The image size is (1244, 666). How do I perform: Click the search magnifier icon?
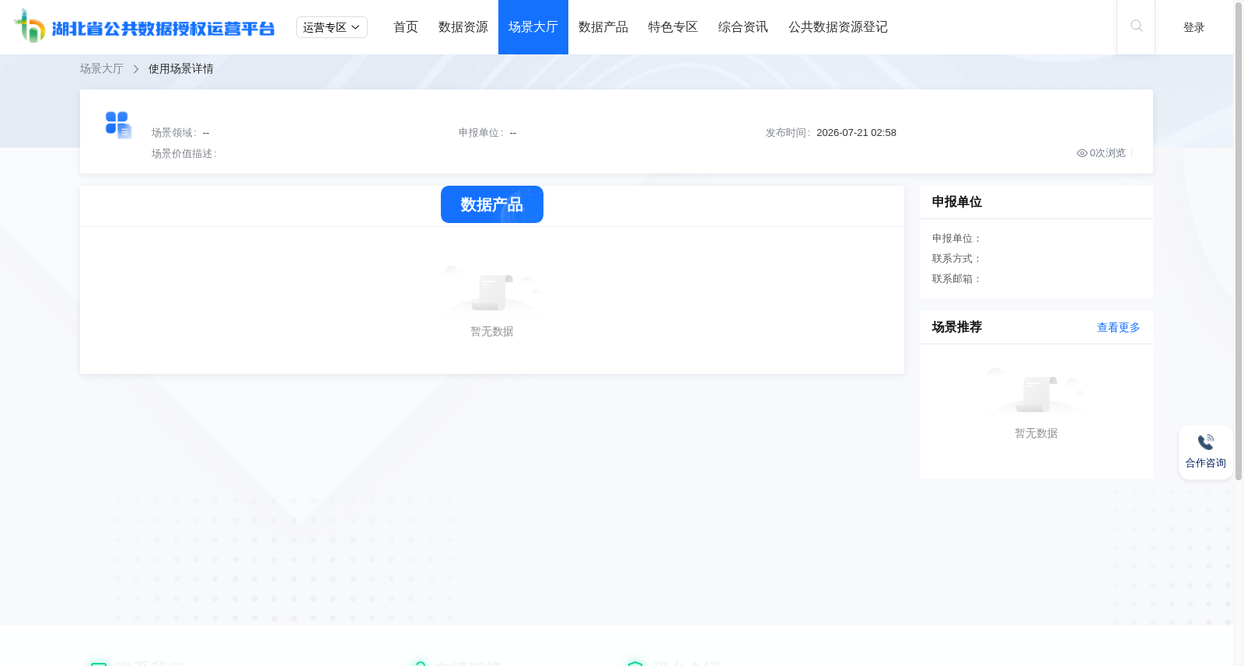(x=1136, y=26)
